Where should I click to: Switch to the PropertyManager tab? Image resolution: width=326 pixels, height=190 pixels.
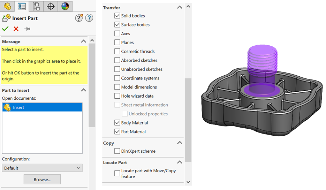tap(22, 6)
